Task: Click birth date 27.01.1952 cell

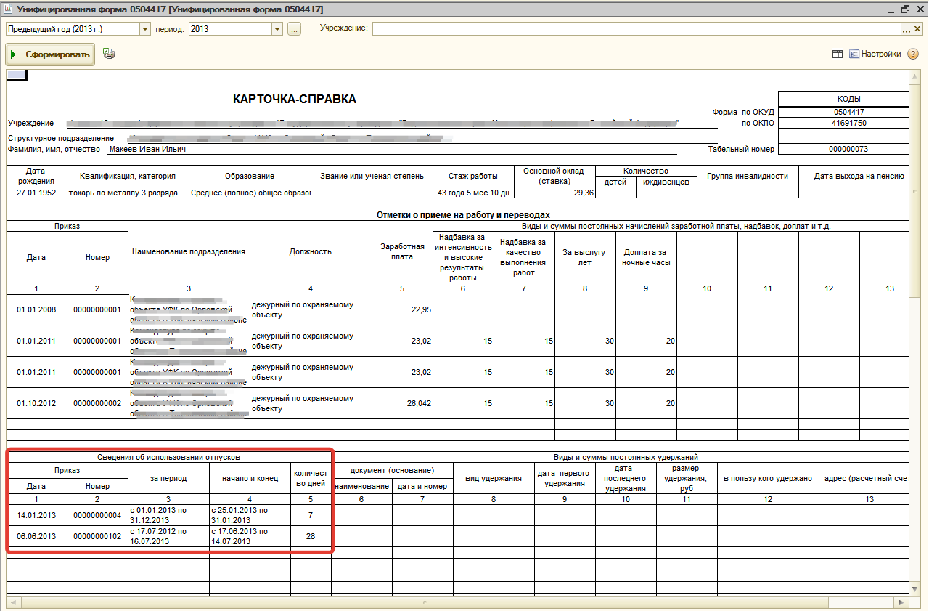Action: click(x=36, y=193)
